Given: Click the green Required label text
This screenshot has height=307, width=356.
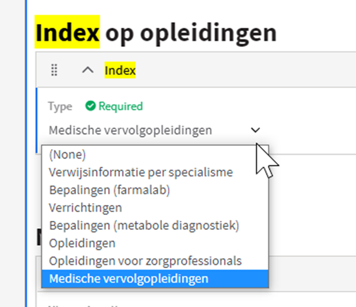Looking at the screenshot, I should [x=120, y=106].
